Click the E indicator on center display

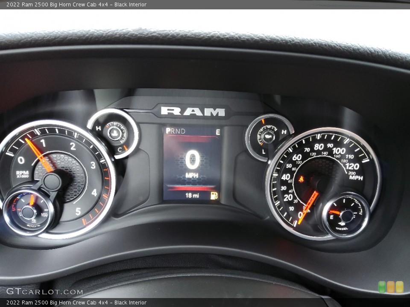(217, 132)
